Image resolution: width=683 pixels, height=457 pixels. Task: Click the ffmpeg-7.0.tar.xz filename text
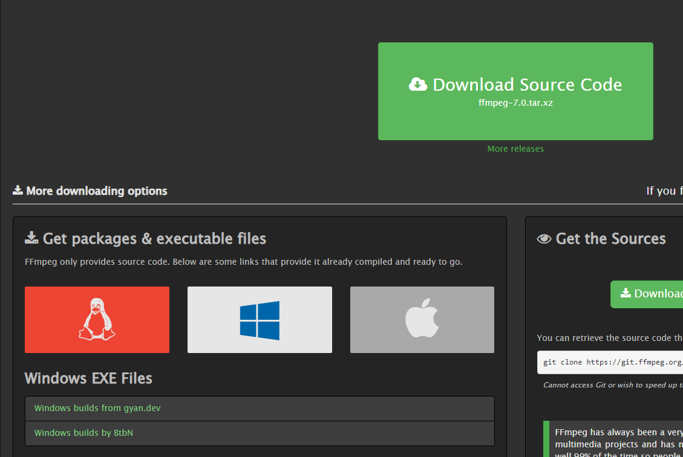515,103
